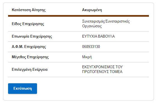Click the word Αίτησης in the header

[x=38, y=10]
